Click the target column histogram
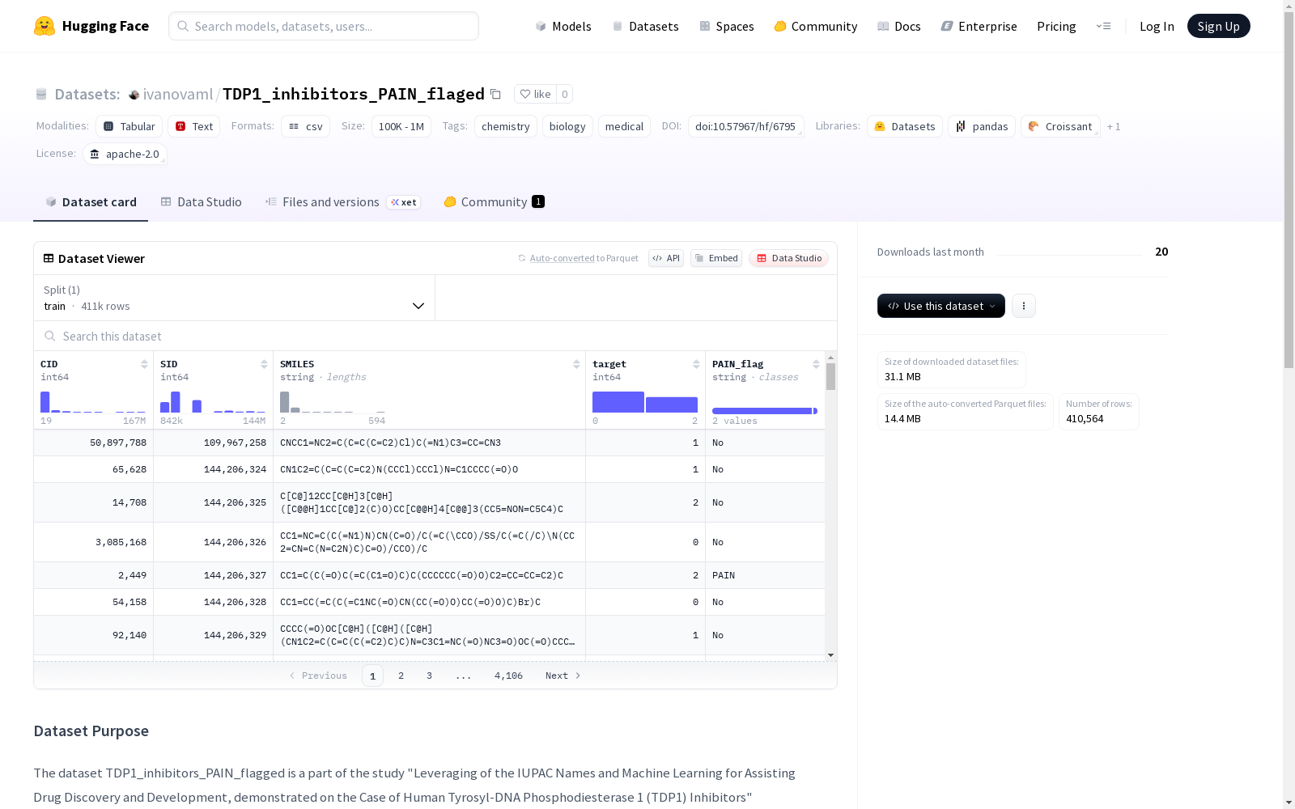 coord(645,402)
